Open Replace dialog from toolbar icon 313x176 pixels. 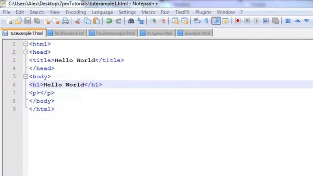coord(141,21)
